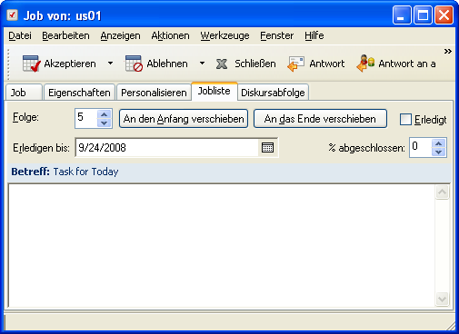459x334 pixels.
Task: Expand the Akzeptieren dropdown arrow
Action: [111, 64]
